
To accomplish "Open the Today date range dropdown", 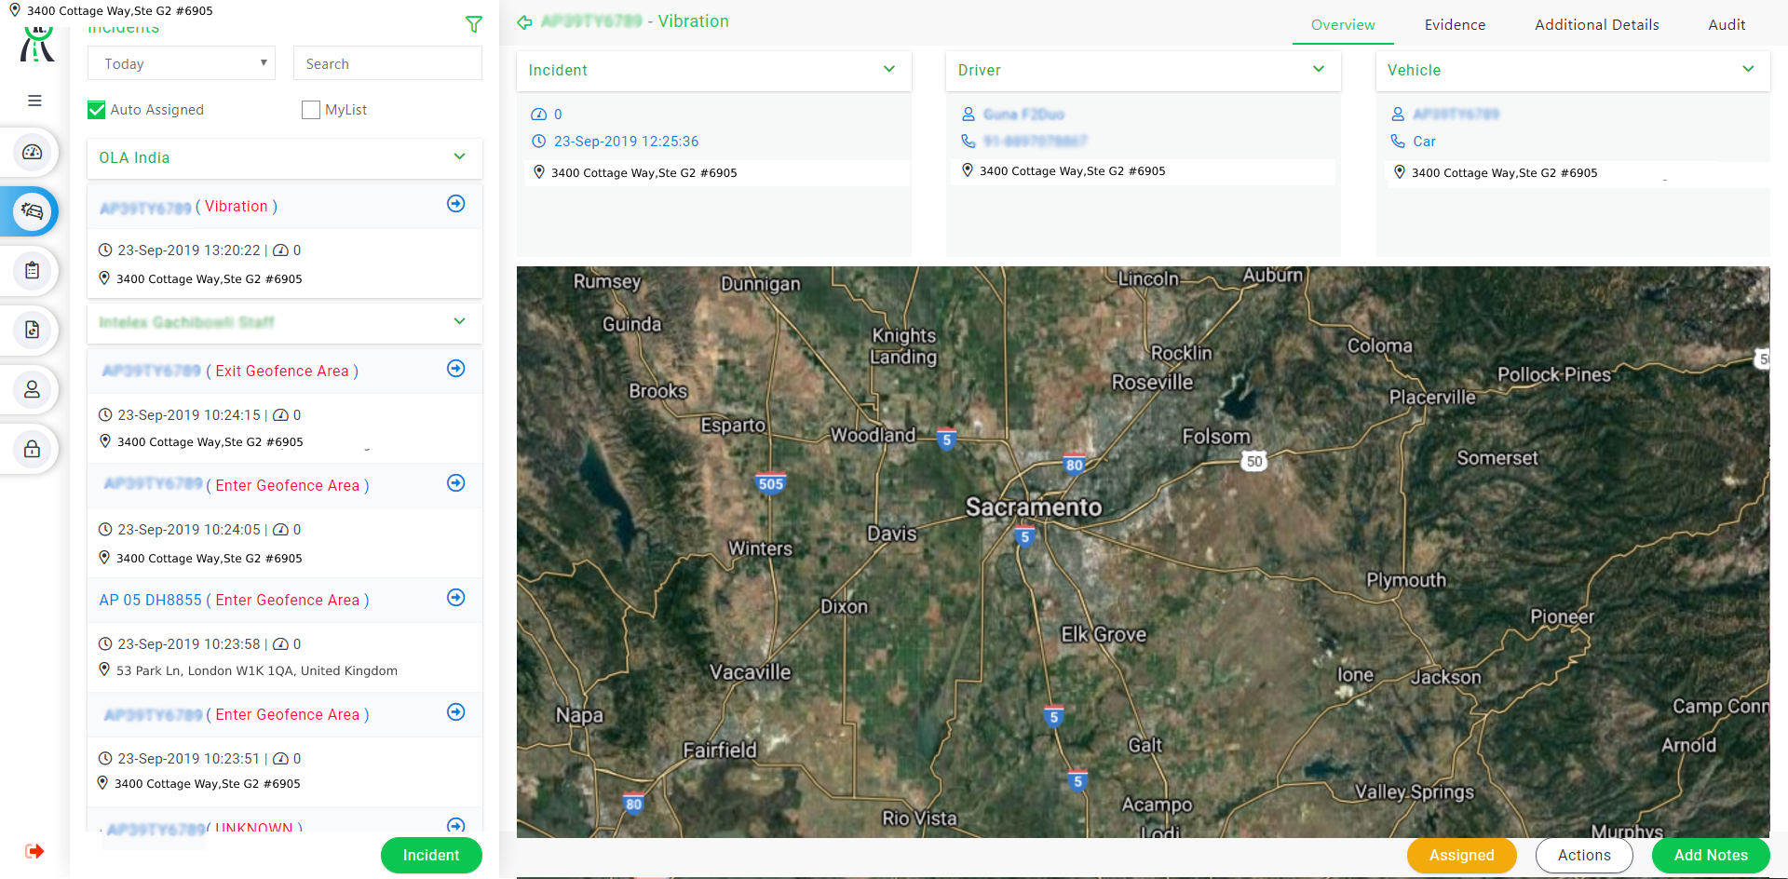I will point(182,63).
